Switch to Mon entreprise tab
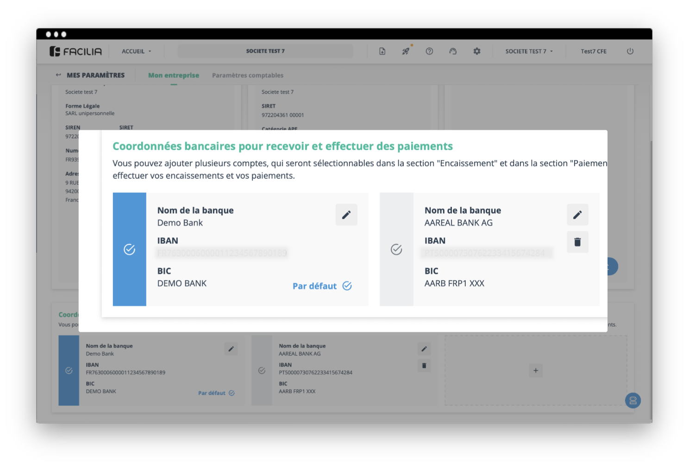 [174, 75]
